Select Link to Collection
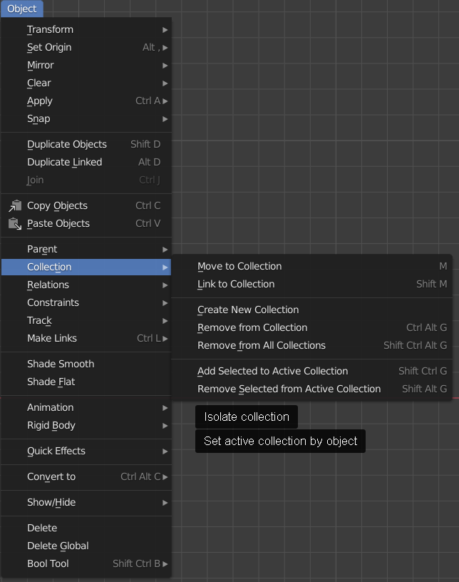The image size is (459, 582). (311, 284)
